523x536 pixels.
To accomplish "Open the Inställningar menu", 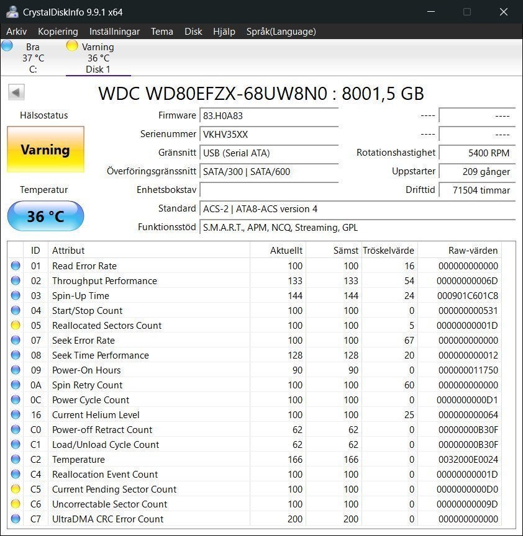I will 114,32.
